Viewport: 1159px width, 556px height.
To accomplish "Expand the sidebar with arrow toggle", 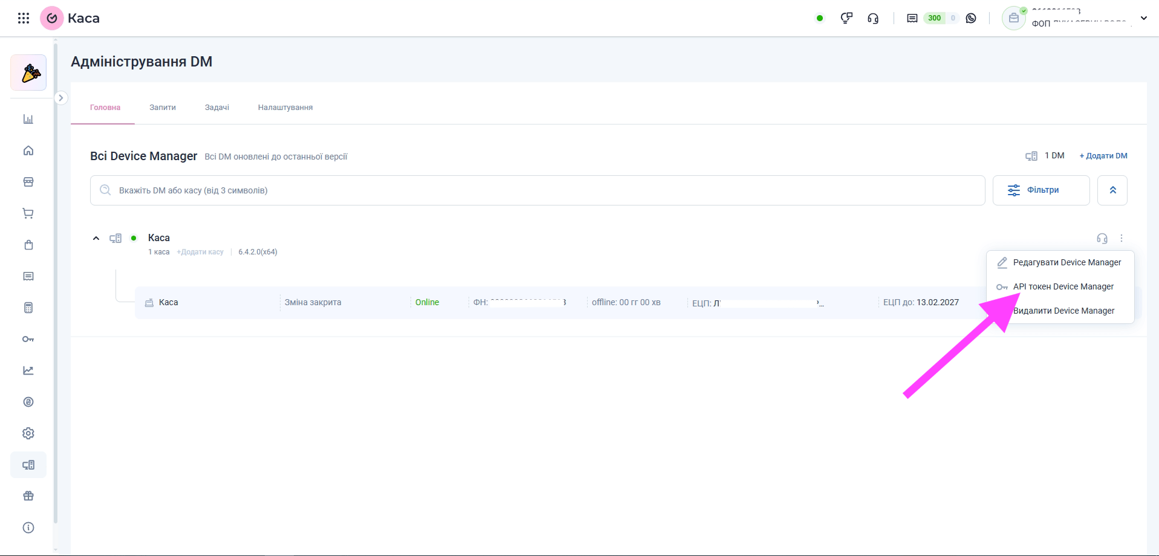I will tap(61, 98).
